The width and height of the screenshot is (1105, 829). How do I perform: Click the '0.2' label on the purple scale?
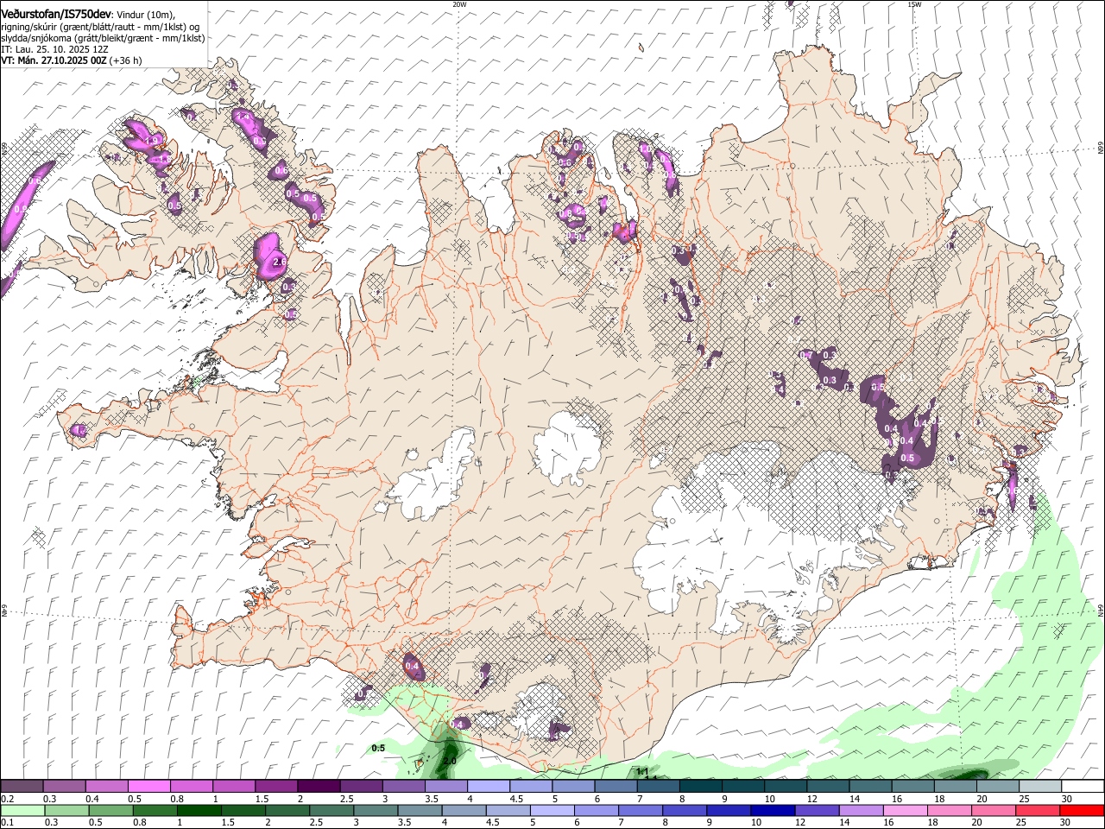tap(7, 799)
